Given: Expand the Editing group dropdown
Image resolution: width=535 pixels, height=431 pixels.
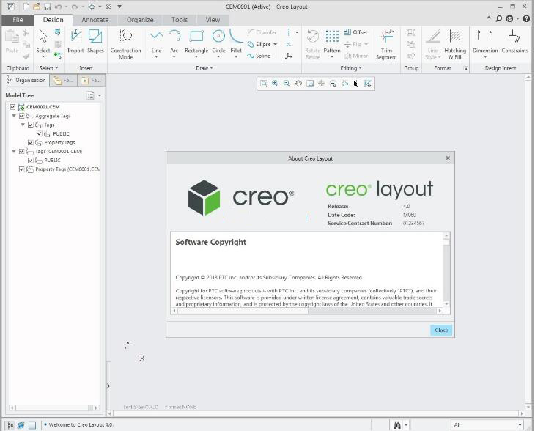Looking at the screenshot, I should 351,68.
